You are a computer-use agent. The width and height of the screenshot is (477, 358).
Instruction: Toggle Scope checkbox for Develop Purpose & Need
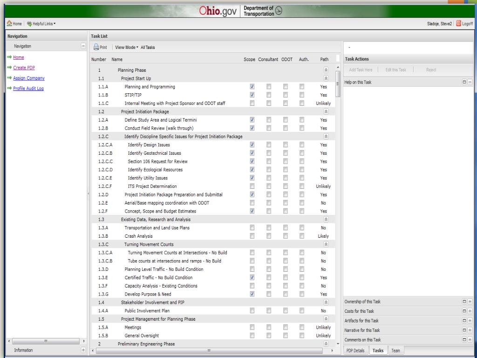252,294
